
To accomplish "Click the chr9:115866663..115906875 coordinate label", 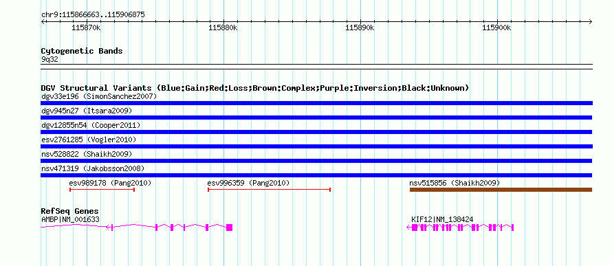I will click(x=93, y=15).
